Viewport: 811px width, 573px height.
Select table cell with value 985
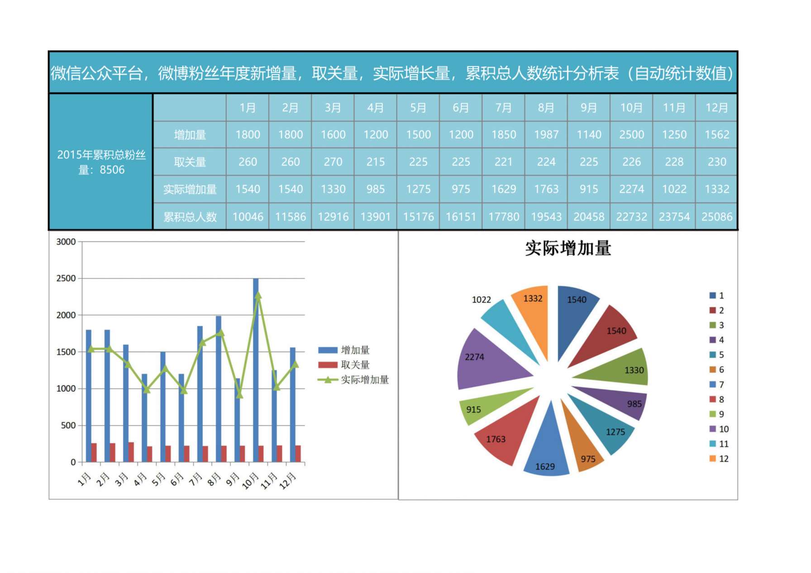click(x=376, y=189)
